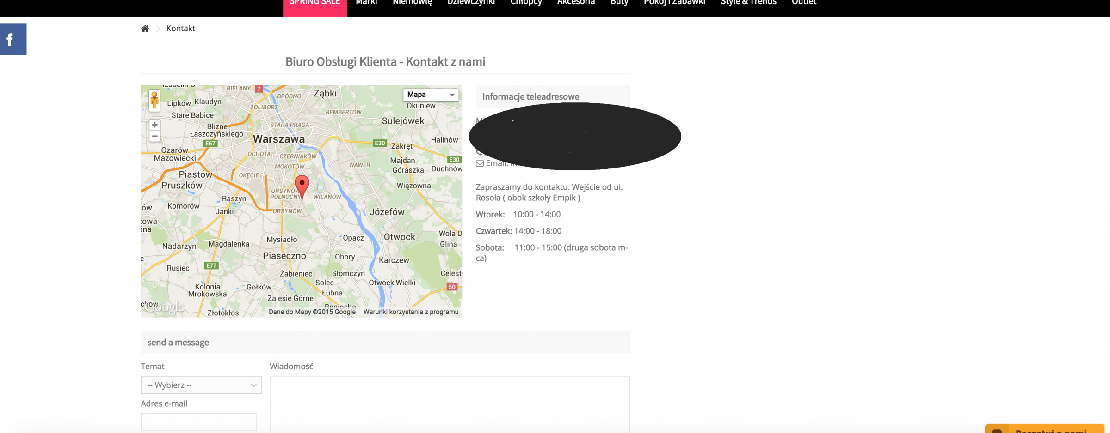Open the Buty menu
This screenshot has width=1110, height=433.
[619, 3]
